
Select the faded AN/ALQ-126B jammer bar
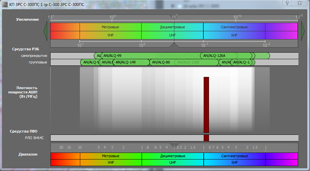click(196, 62)
